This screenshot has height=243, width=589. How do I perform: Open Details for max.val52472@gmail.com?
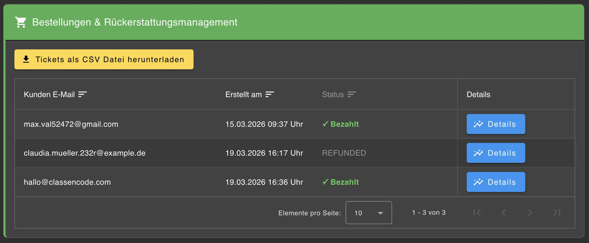(496, 124)
